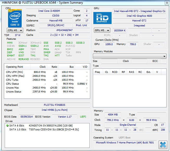
Task: Open the GPU #0 selector dropdown
Action: coord(102,30)
